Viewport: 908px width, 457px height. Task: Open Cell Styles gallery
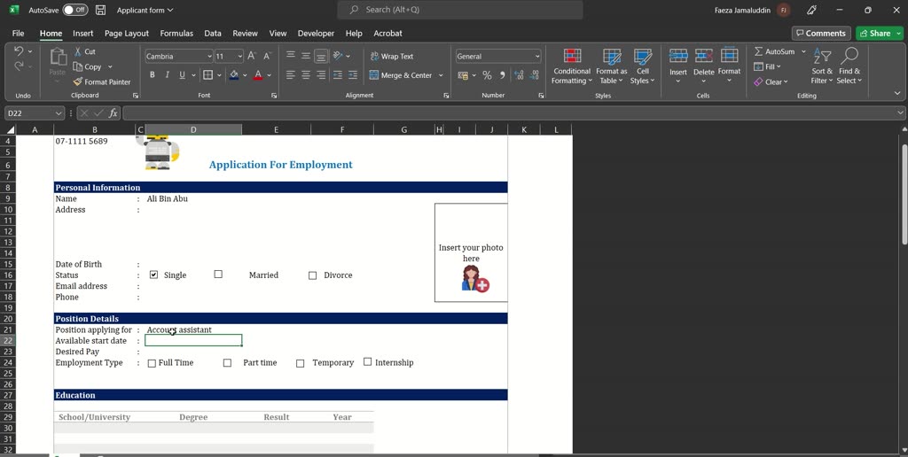pyautogui.click(x=643, y=66)
